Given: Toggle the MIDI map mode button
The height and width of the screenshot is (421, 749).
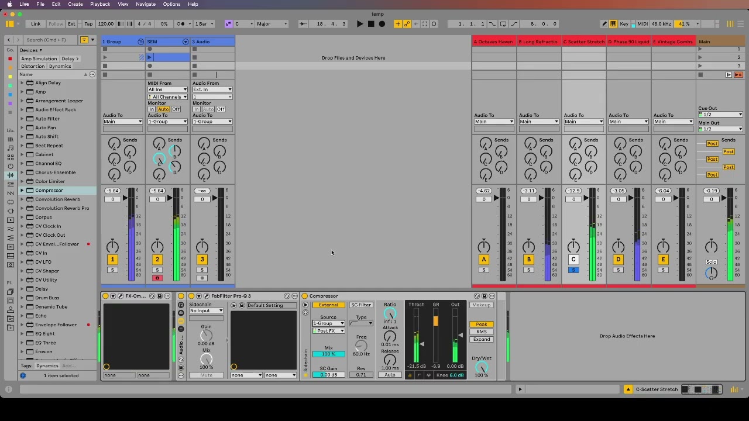Looking at the screenshot, I should 643,24.
